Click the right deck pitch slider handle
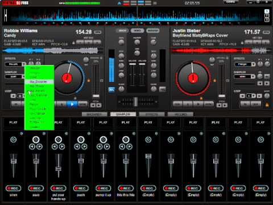Viewport: 273px width, 205px height. click(x=222, y=96)
